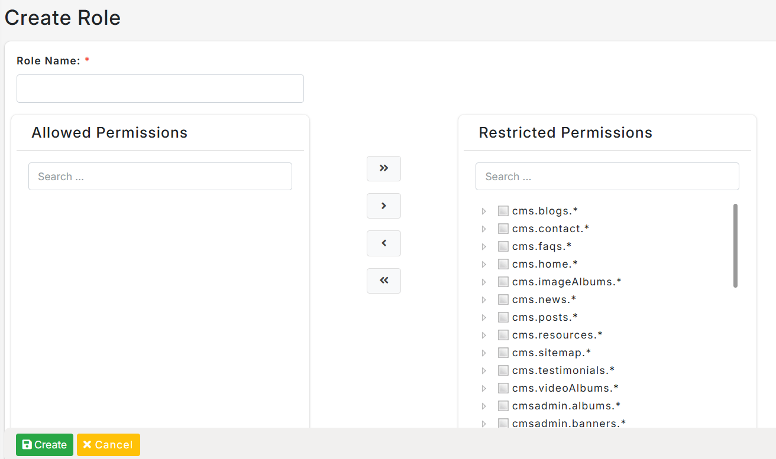Expand the cms.news.* tree node
This screenshot has height=459, width=776.
[x=484, y=300]
